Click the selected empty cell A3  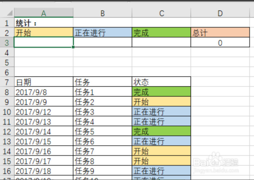44,42
